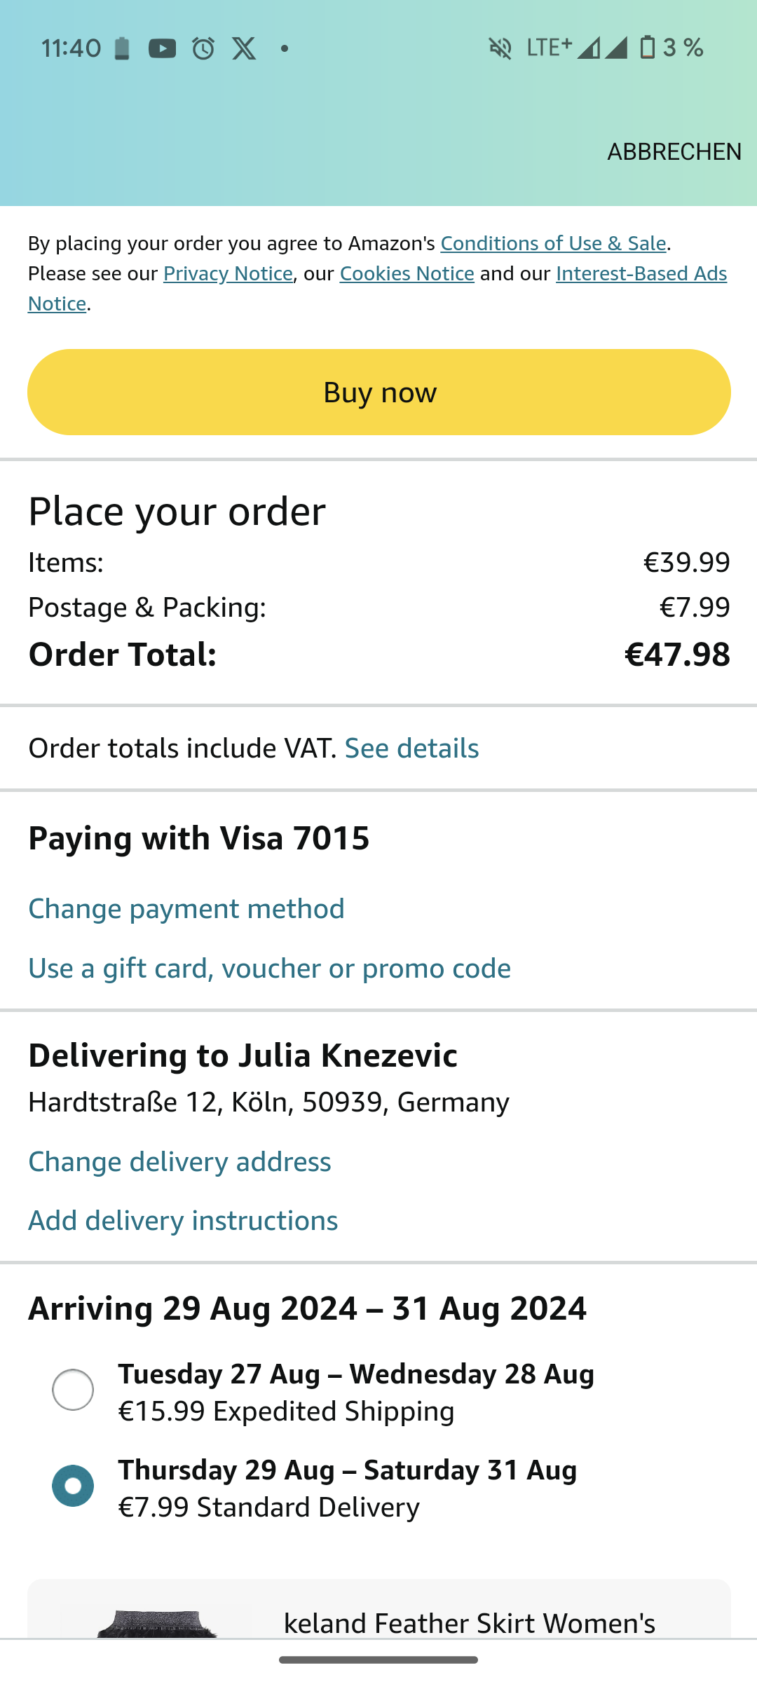The width and height of the screenshot is (757, 1682).
Task: Tap the YouTube status bar icon
Action: click(162, 48)
